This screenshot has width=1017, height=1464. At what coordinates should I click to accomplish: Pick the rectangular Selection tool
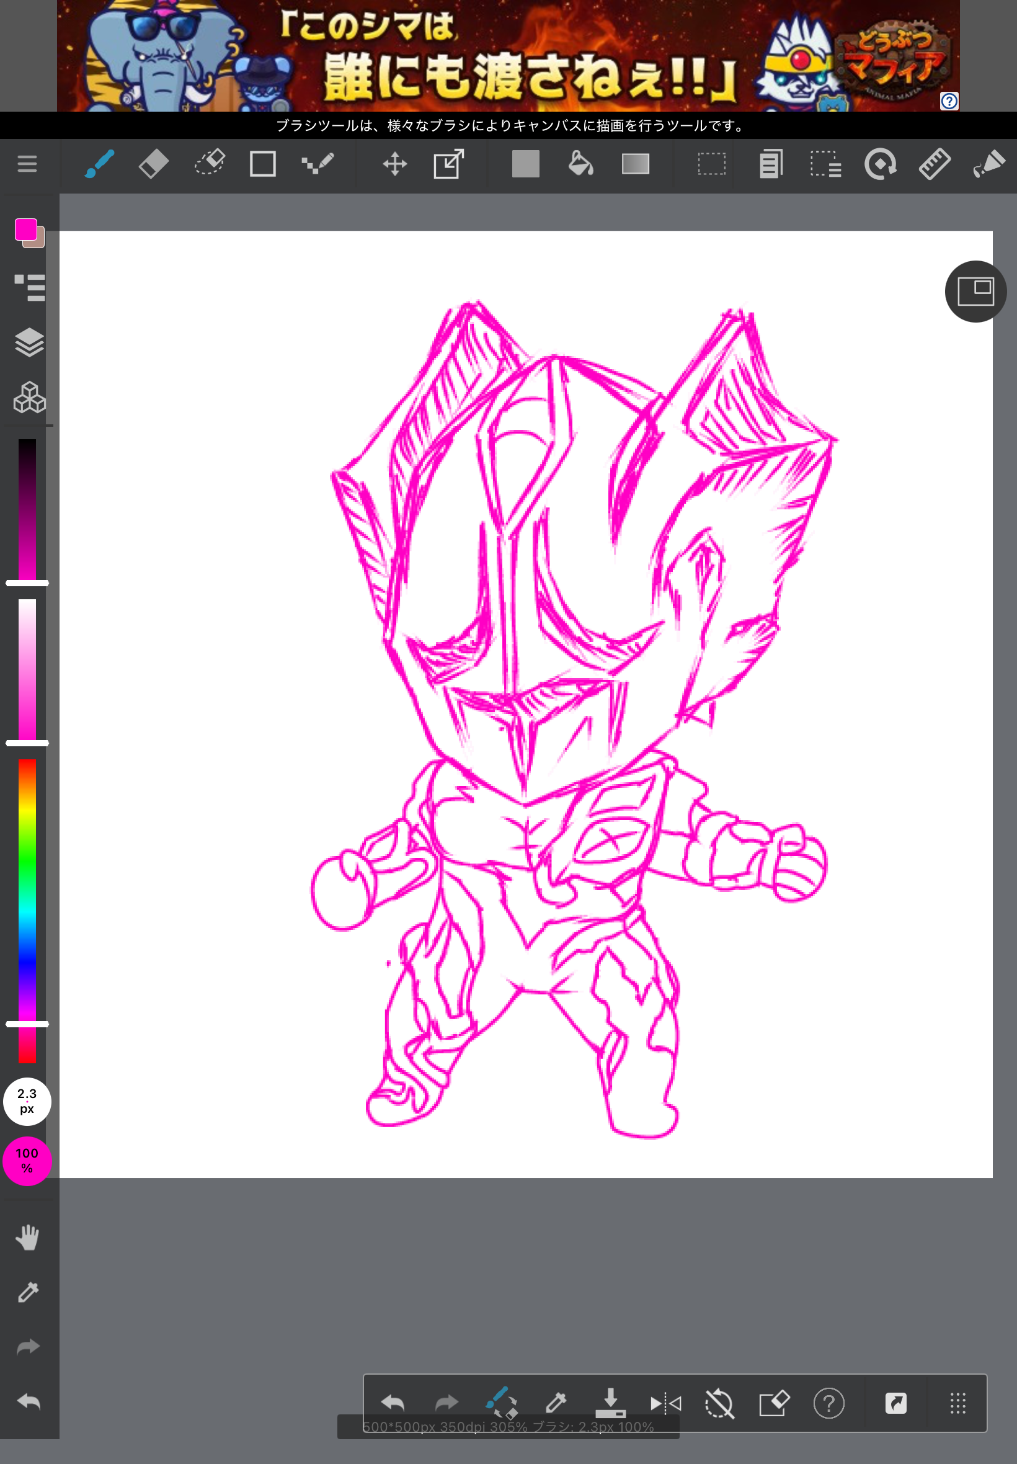[x=711, y=164]
